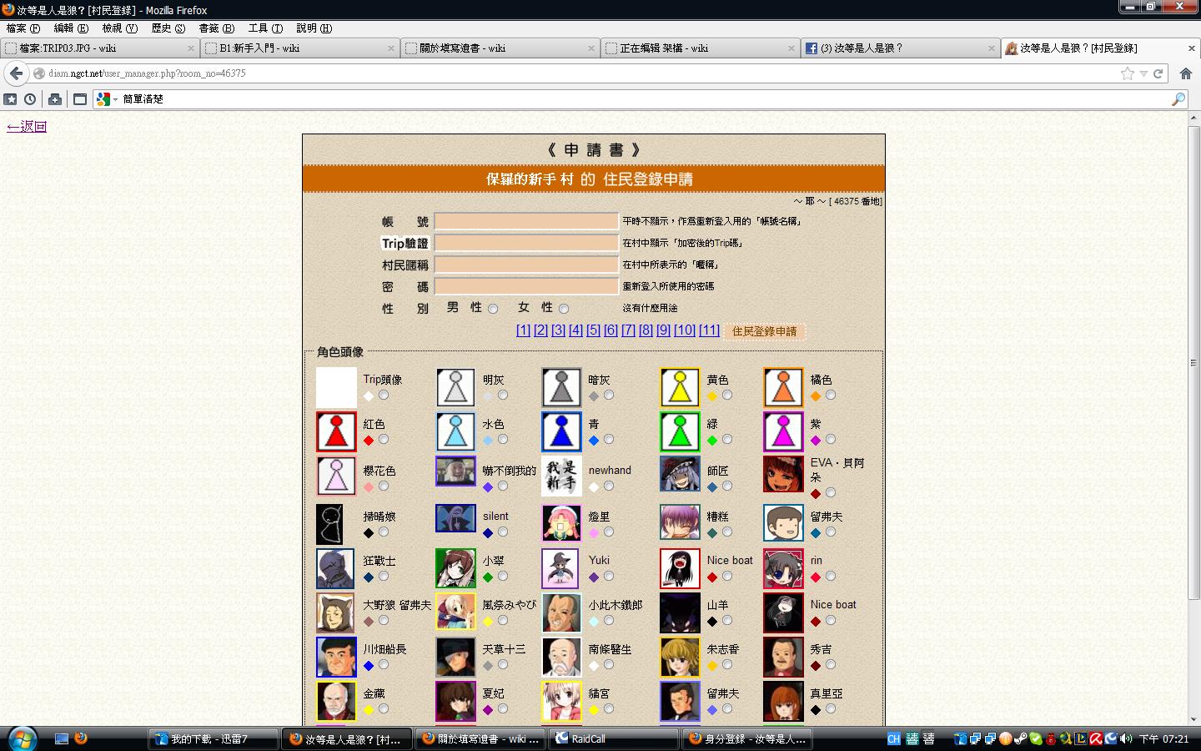
Task: Go to avatar page [6] link
Action: click(611, 330)
